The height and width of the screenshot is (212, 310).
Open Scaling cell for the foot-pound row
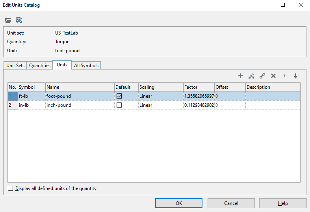pyautogui.click(x=160, y=96)
